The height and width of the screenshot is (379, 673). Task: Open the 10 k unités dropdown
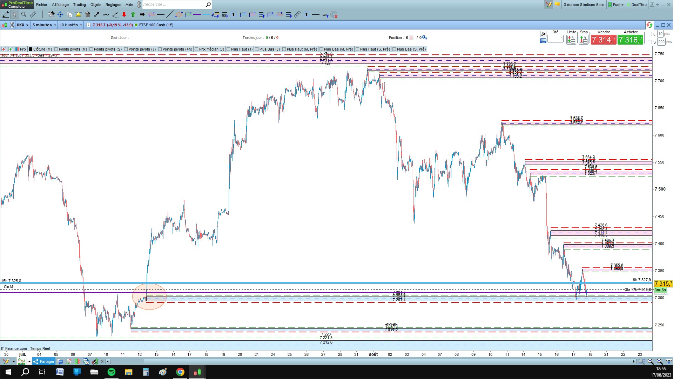click(71, 25)
